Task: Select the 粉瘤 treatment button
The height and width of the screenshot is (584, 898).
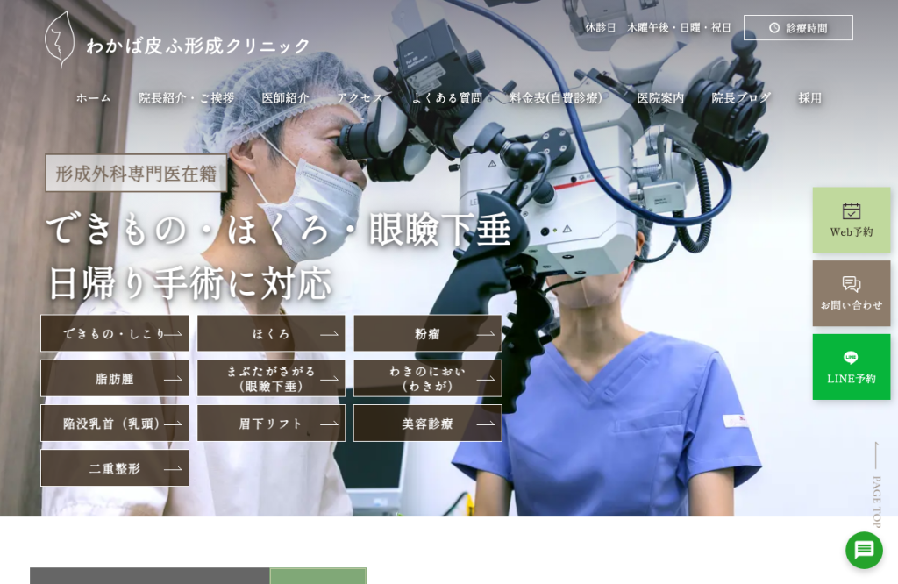Action: (x=428, y=333)
